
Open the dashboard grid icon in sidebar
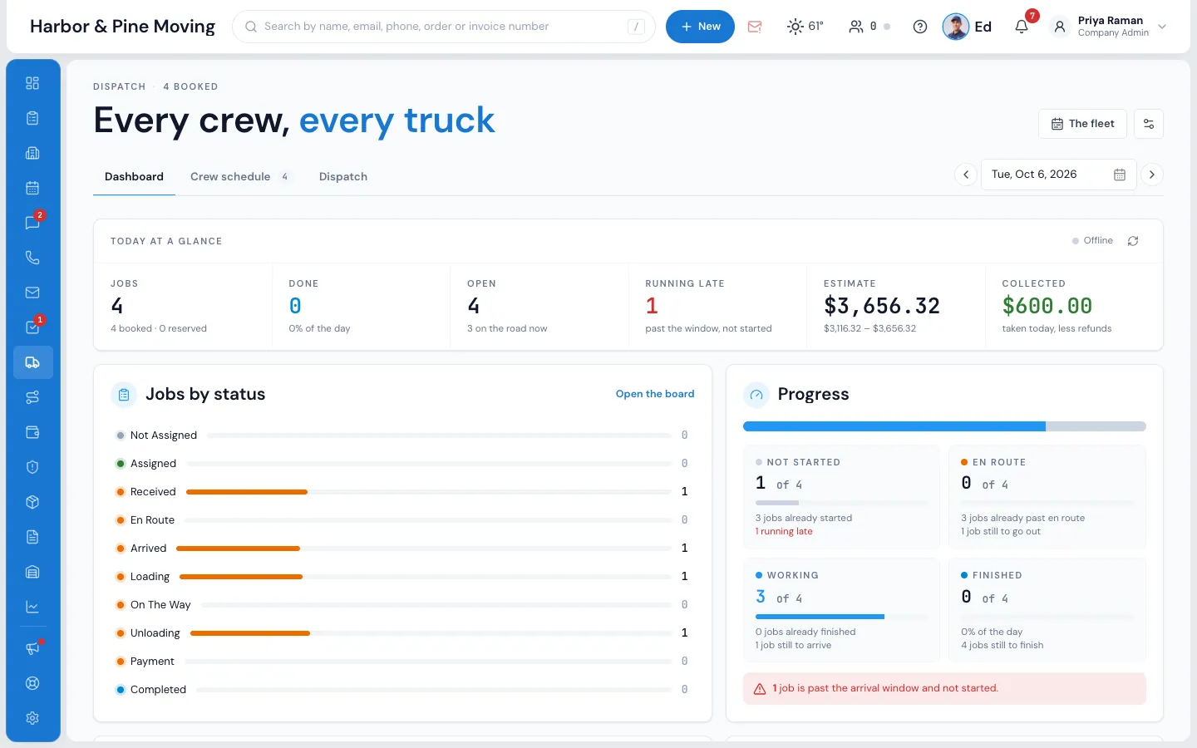tap(32, 83)
